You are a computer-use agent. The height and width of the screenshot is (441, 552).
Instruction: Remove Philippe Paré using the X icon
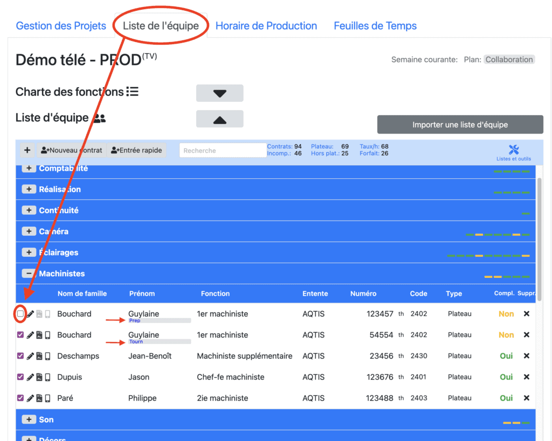527,398
